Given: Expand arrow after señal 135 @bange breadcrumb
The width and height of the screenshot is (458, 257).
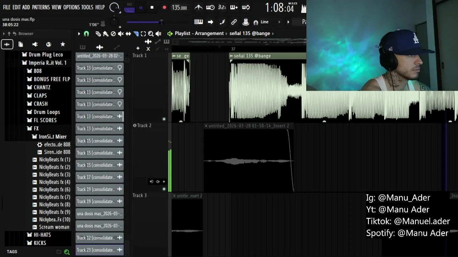Looking at the screenshot, I should click(273, 34).
